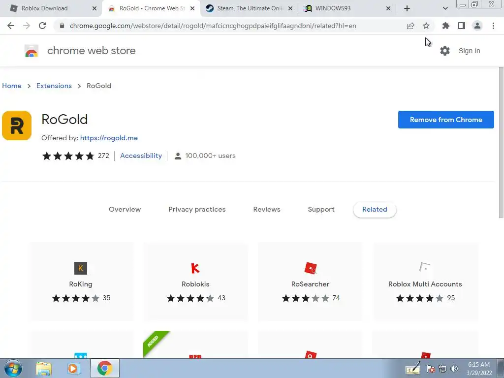
Task: Click Remove from Chrome button
Action: pos(446,120)
